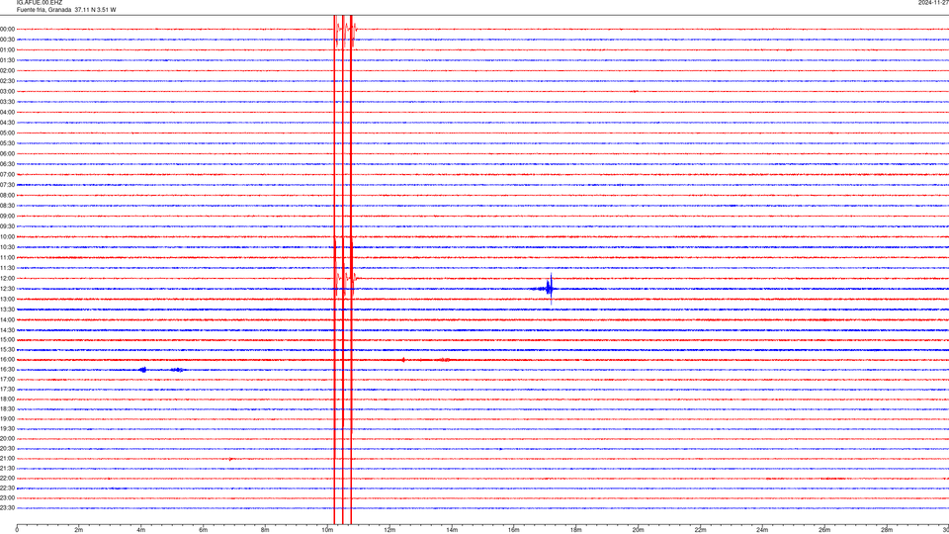Select the 07:00 trace time label
Screen dimensions: 949x534
[x=7, y=174]
